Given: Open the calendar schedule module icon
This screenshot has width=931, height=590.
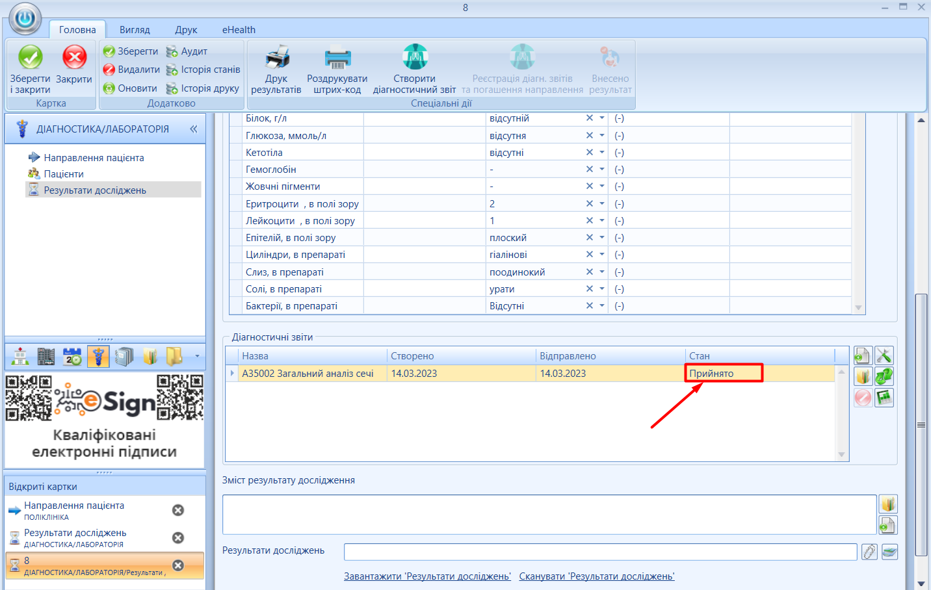Looking at the screenshot, I should tap(72, 356).
